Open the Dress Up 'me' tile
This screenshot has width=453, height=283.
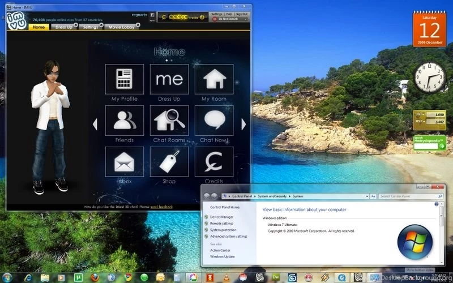pos(169,79)
